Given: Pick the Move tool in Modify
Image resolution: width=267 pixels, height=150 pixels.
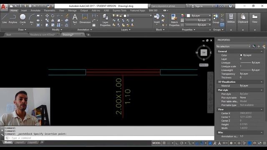Looking at the screenshot, I should [47, 16].
